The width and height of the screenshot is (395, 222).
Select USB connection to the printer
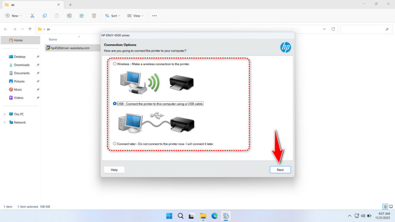pyautogui.click(x=115, y=103)
